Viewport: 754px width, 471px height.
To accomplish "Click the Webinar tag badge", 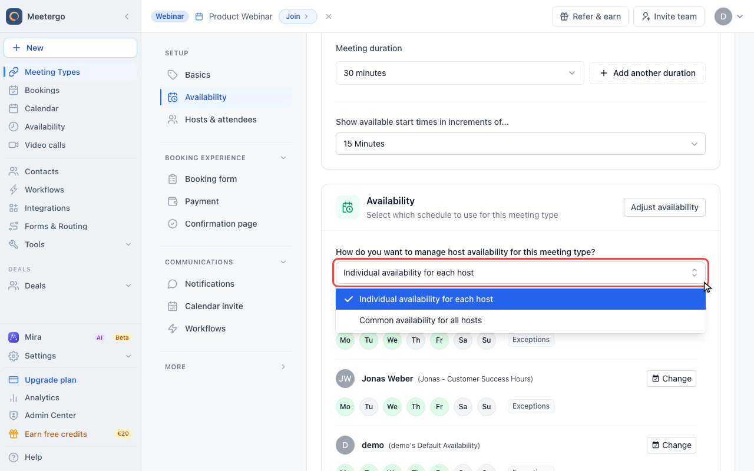I will pos(170,16).
